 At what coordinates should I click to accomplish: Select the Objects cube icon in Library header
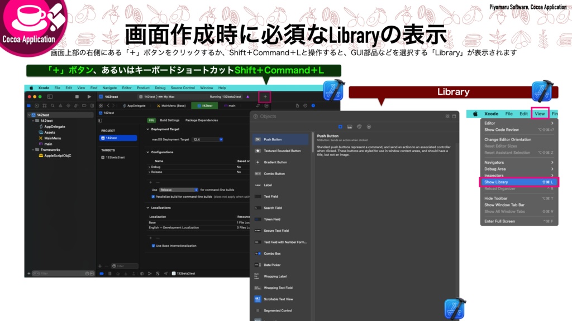coord(340,127)
